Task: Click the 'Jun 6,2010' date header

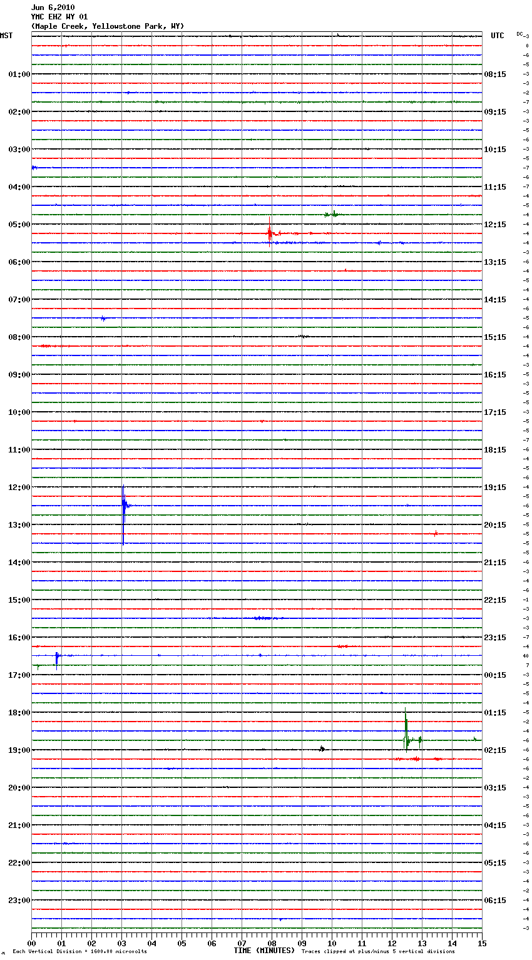Action: [53, 8]
